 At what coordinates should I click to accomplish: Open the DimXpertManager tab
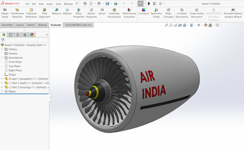pyautogui.click(x=25, y=35)
